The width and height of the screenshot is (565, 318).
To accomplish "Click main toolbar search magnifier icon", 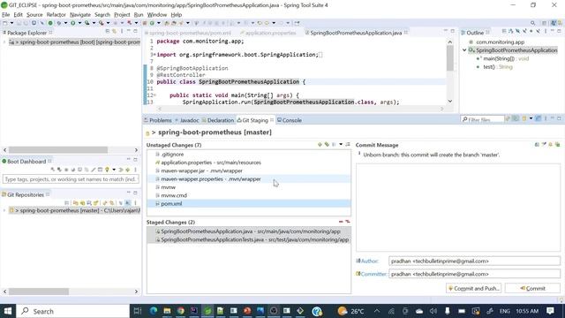I will (532, 23).
